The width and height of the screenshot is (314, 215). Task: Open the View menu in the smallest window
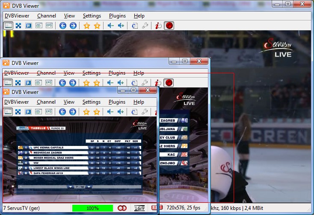(x=69, y=102)
